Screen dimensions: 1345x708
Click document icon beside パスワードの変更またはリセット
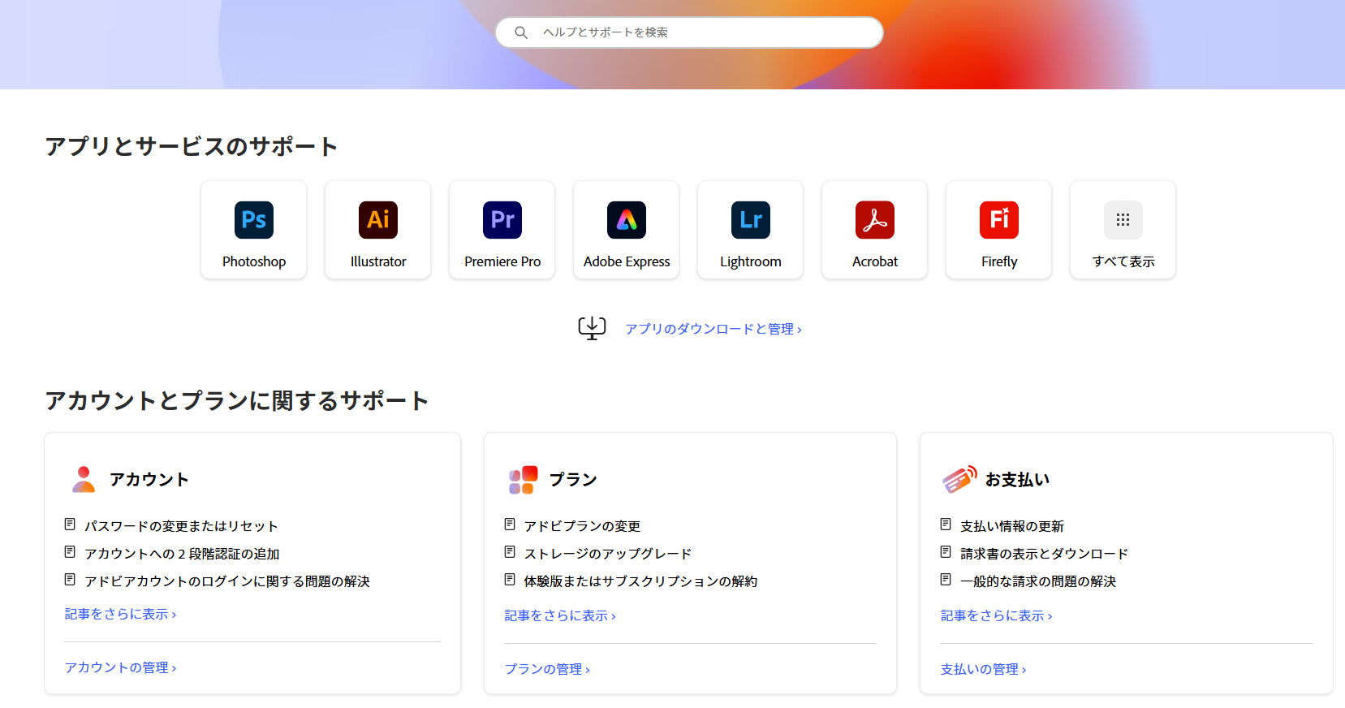pos(70,525)
